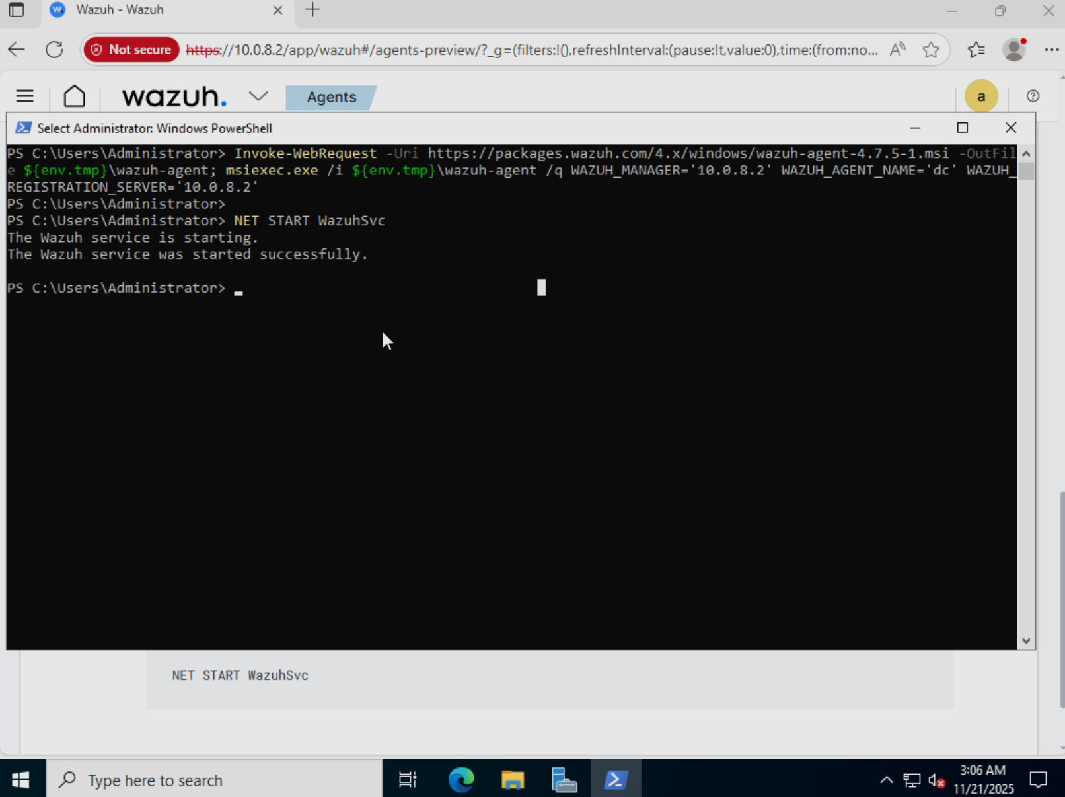Close the PowerShell window
Screen dimensions: 1065x797
click(1011, 128)
